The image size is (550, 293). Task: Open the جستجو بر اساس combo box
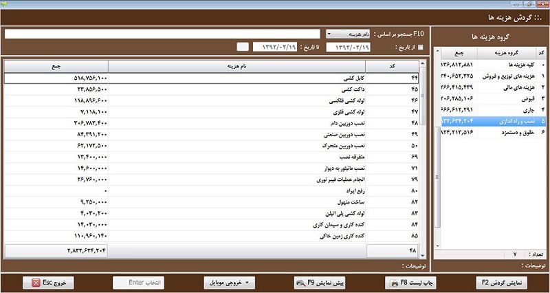tap(348, 34)
